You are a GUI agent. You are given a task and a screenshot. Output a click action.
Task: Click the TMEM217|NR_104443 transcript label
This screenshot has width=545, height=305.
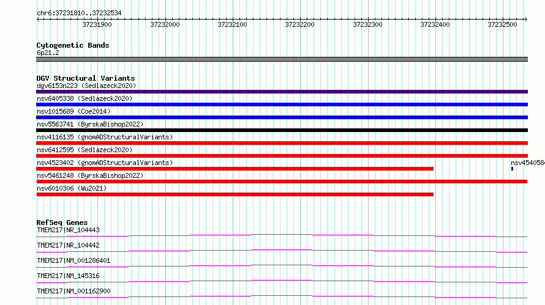point(68,230)
